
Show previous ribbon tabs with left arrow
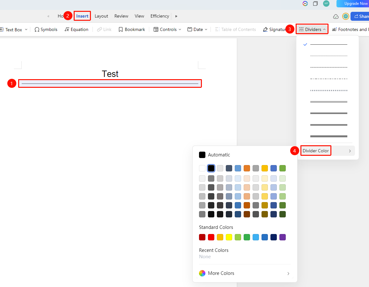(48, 16)
